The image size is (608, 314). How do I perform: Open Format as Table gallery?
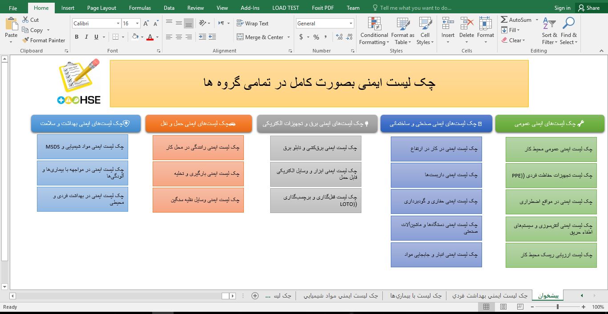(x=403, y=31)
